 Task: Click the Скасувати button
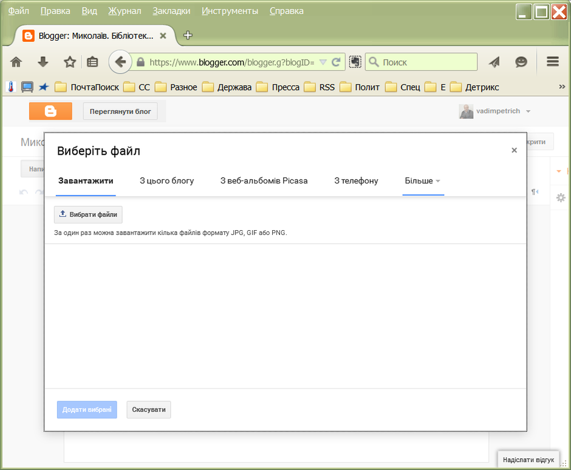[149, 409]
